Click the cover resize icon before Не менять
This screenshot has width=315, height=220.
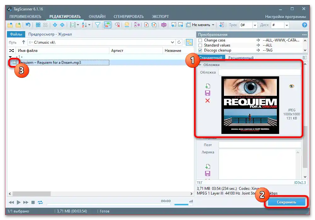pyautogui.click(x=188, y=25)
